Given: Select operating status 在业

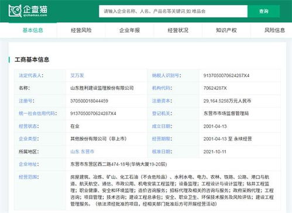Looking at the screenshot, I should point(75,126).
